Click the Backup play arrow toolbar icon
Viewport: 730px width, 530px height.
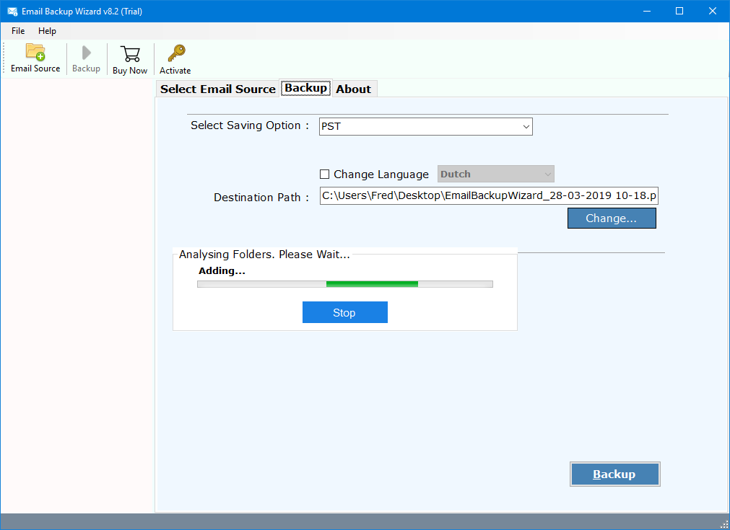tap(86, 53)
